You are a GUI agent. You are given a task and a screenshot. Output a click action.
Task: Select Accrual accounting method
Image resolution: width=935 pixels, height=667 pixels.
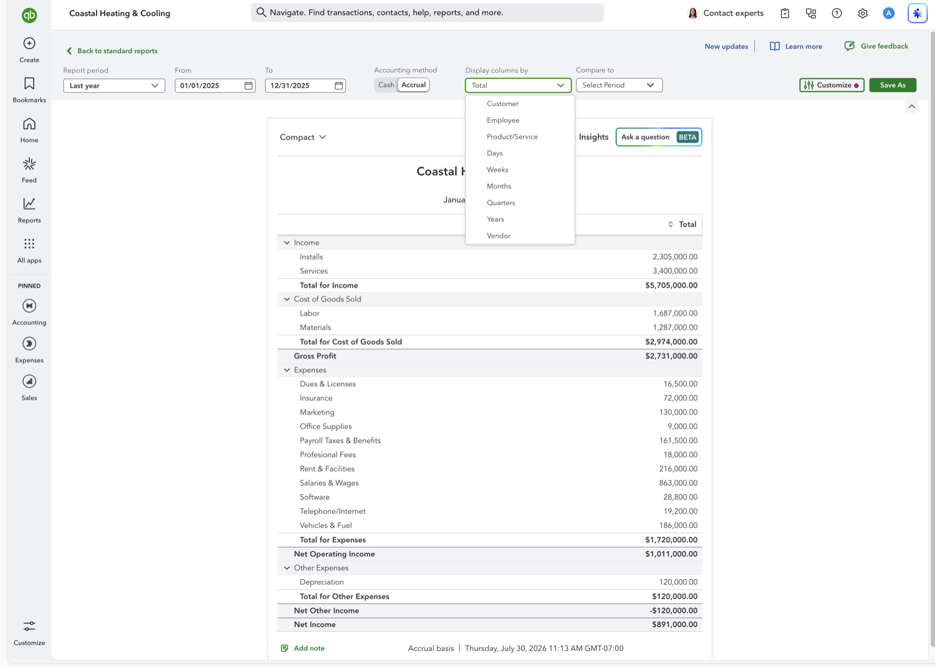[x=413, y=85]
